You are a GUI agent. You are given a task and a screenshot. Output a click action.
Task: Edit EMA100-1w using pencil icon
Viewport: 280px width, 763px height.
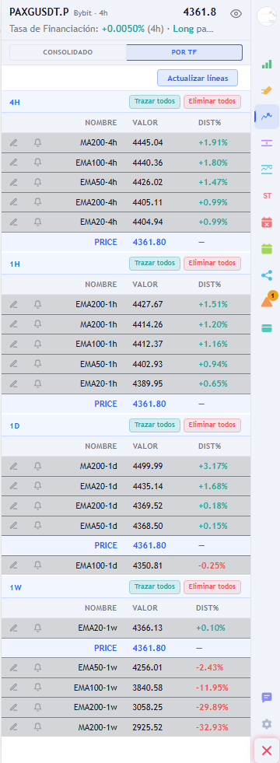14,688
